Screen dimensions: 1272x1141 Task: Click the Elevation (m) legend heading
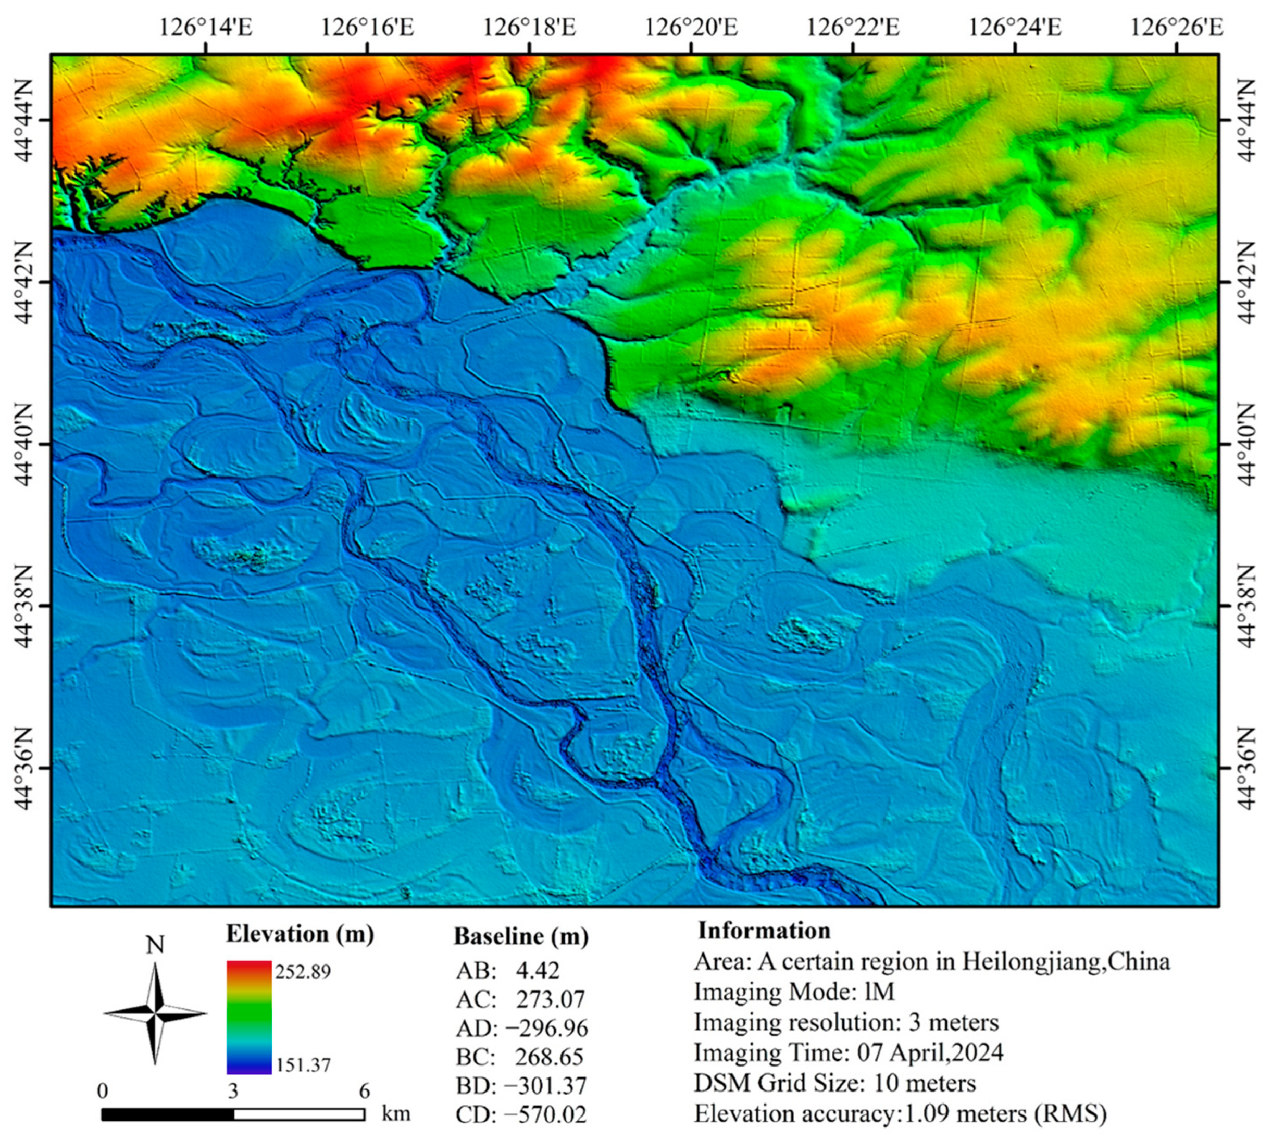(x=300, y=934)
